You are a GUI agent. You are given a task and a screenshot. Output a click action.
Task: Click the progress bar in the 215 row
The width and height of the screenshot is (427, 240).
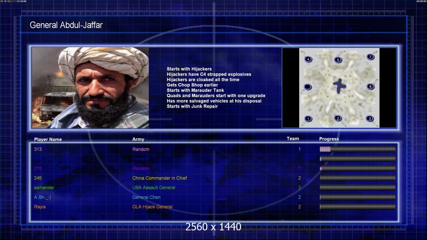357,168
